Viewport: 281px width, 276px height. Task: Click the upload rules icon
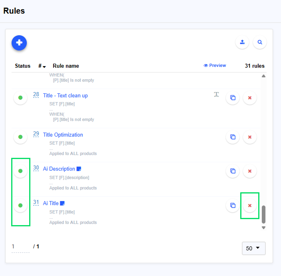242,42
